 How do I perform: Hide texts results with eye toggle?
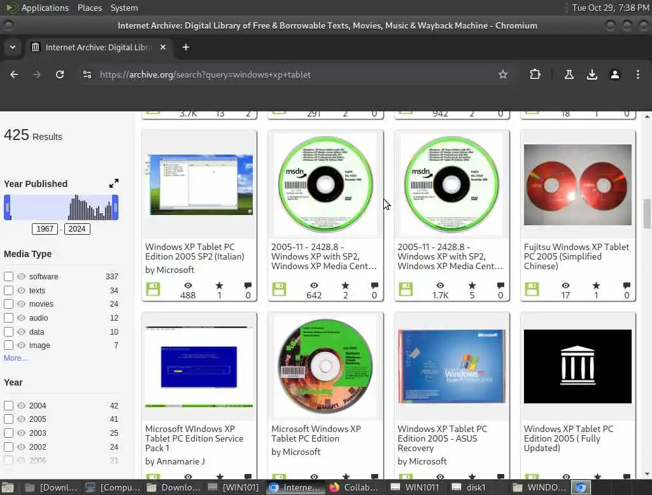pos(21,290)
